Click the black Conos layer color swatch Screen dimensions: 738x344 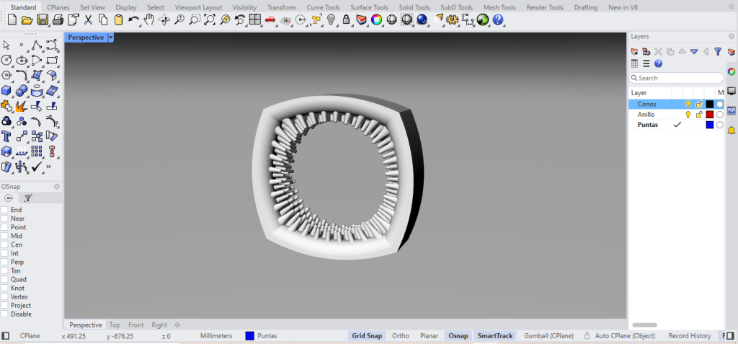coord(710,104)
